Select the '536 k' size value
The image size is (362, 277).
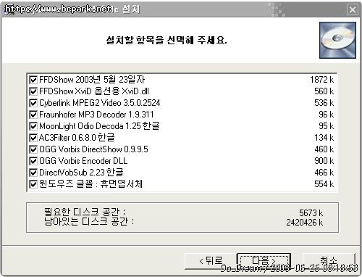click(324, 103)
